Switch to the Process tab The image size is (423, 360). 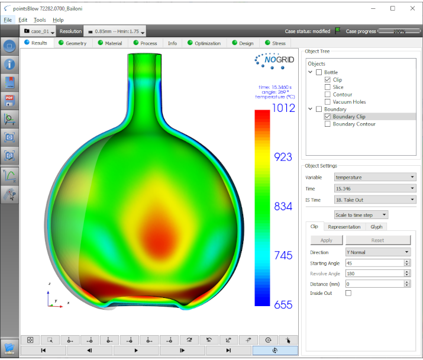145,43
